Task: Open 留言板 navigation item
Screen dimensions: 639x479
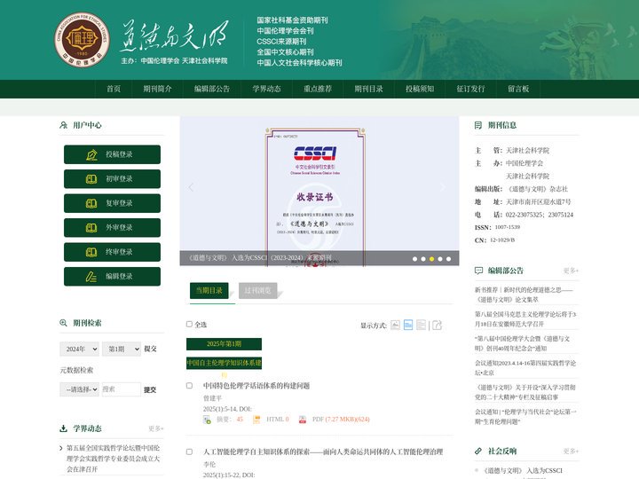Action: [x=518, y=89]
